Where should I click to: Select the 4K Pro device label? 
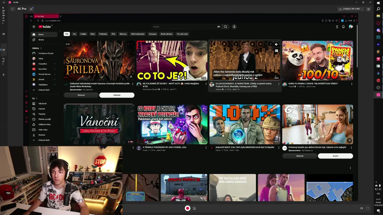coord(22,9)
